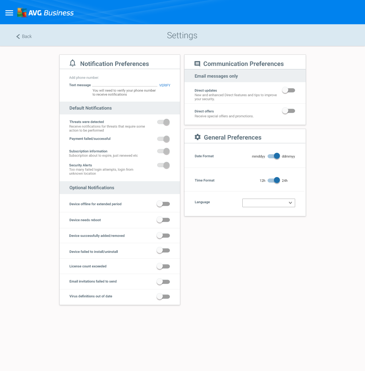Switch the Time Format toggle

(x=274, y=180)
